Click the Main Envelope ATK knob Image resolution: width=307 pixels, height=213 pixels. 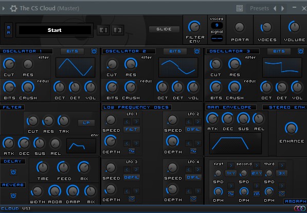click(212, 119)
